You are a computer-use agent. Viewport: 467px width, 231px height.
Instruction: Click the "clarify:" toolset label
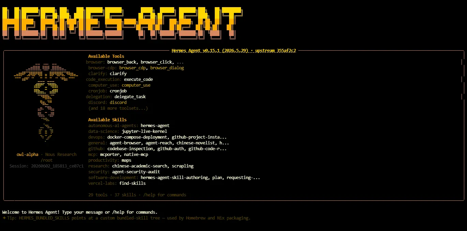click(x=98, y=74)
